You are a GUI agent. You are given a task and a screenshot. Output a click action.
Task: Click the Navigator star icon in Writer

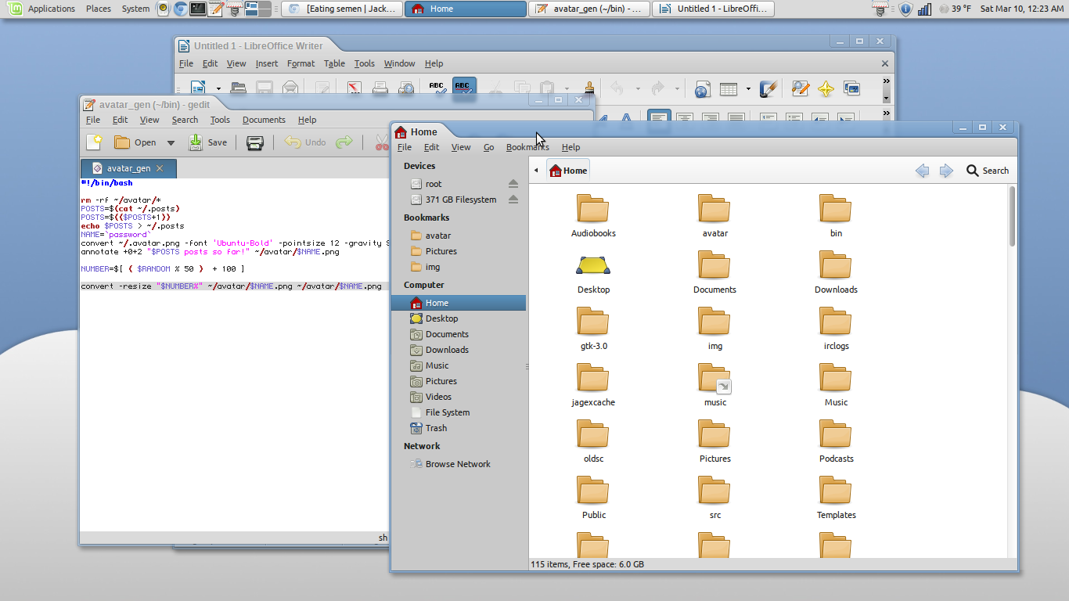826,89
